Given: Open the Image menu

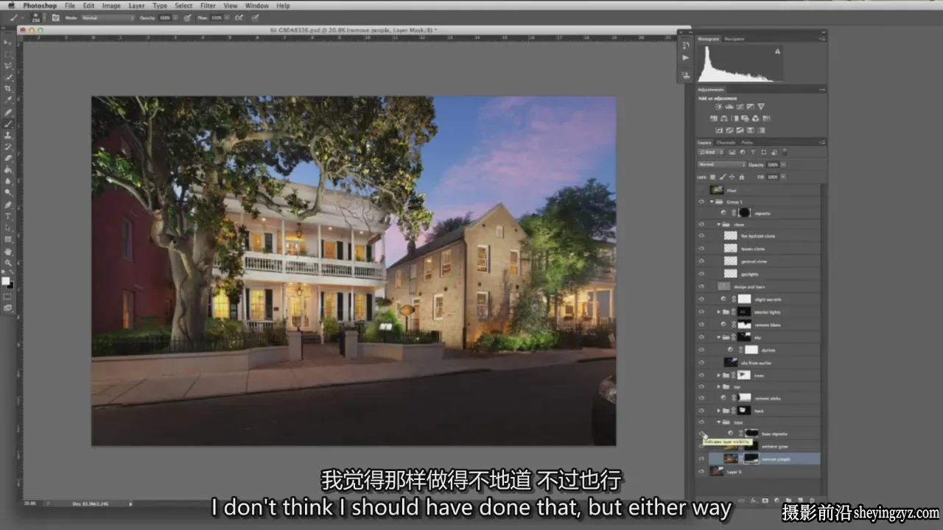Looking at the screenshot, I should (x=111, y=5).
